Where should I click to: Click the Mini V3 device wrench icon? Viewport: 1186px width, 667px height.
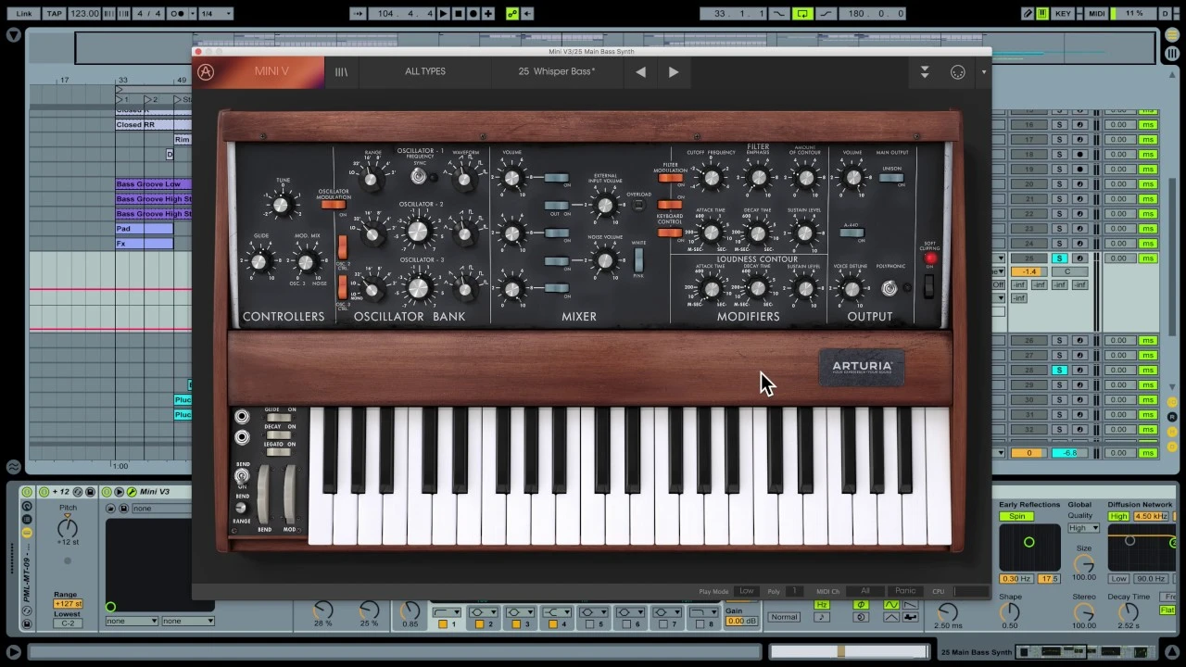click(x=132, y=492)
